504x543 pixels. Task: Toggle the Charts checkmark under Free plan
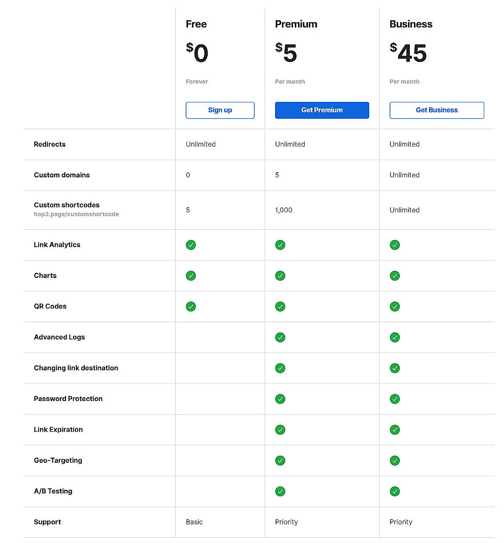pos(191,276)
